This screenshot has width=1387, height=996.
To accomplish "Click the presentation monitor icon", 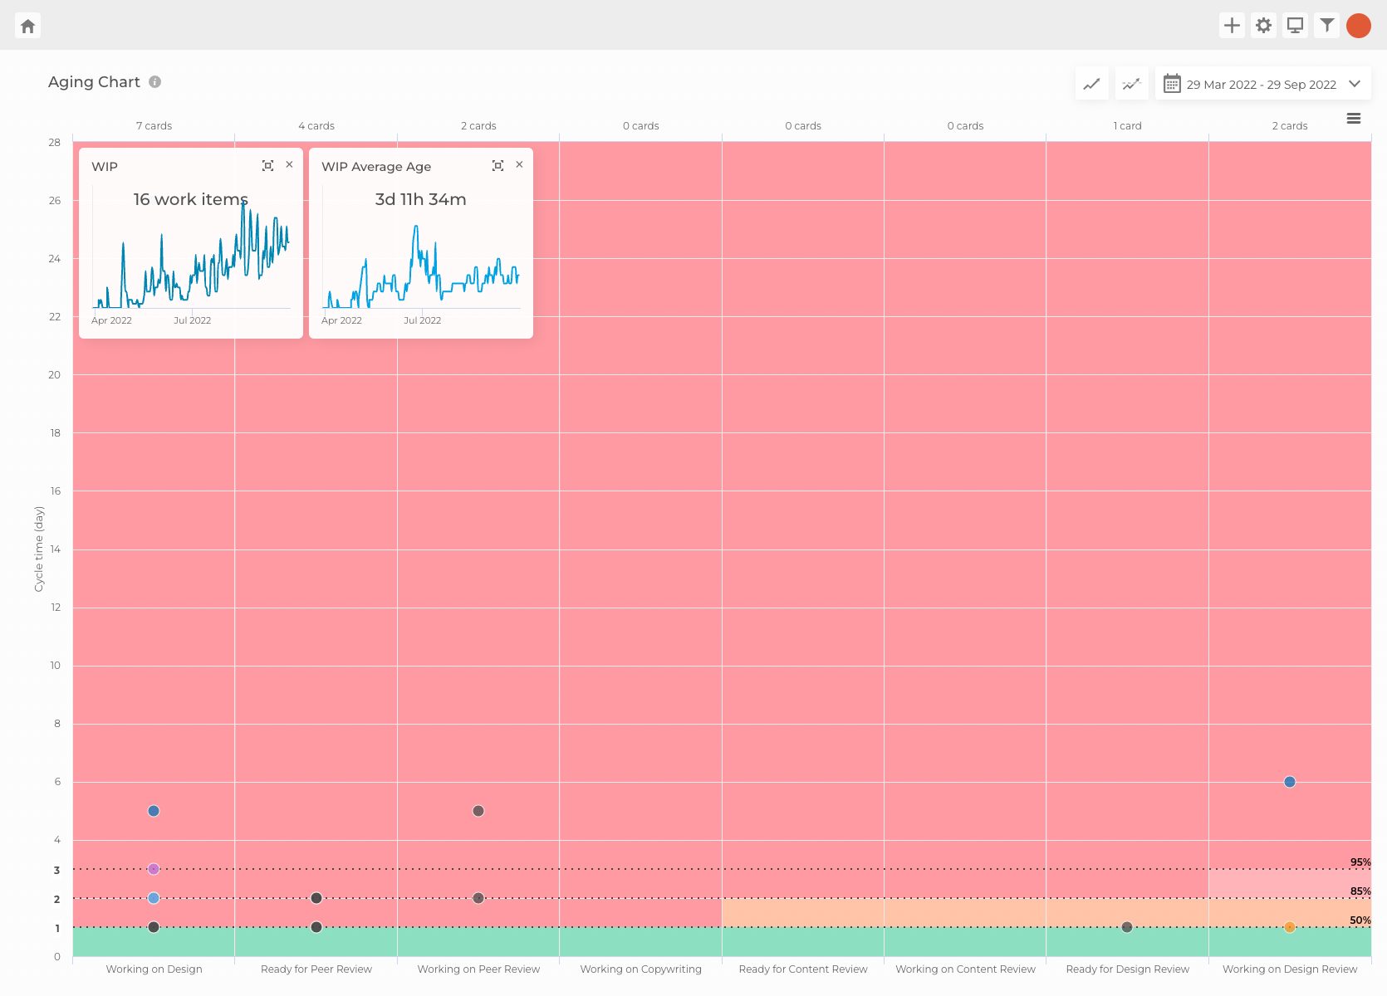I will point(1295,26).
